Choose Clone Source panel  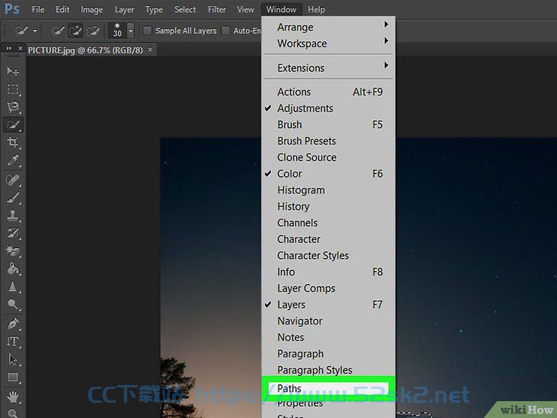tap(329, 157)
